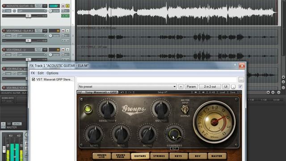Click the Waves logo in plugin toolbar
The height and width of the screenshot is (161, 286).
click(x=80, y=92)
